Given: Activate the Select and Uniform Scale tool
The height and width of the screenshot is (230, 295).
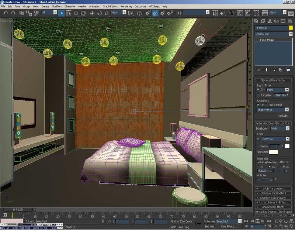Looking at the screenshot, I should 107,13.
